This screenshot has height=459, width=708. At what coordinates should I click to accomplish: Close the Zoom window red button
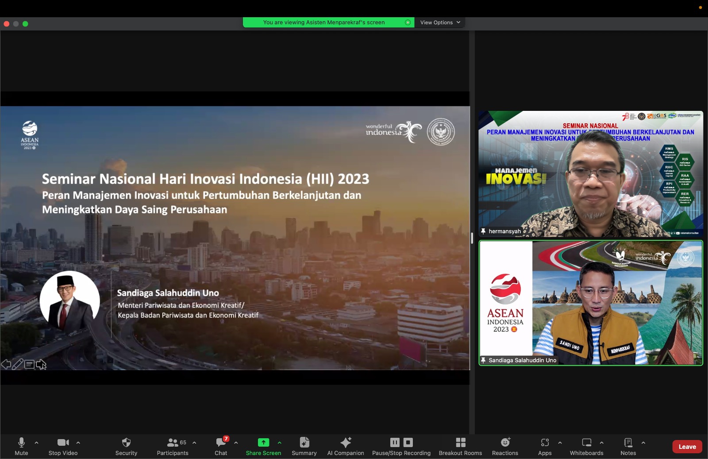click(7, 24)
